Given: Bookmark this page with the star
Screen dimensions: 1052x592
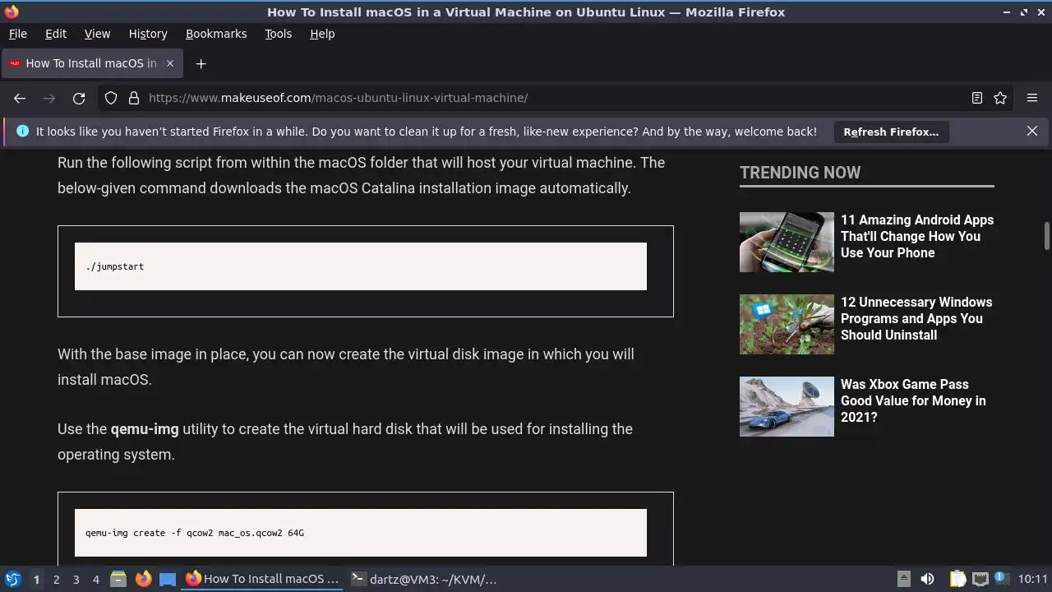Looking at the screenshot, I should [x=1000, y=98].
